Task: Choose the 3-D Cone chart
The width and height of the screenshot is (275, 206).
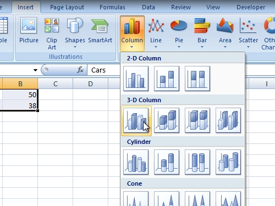Action: [228, 199]
